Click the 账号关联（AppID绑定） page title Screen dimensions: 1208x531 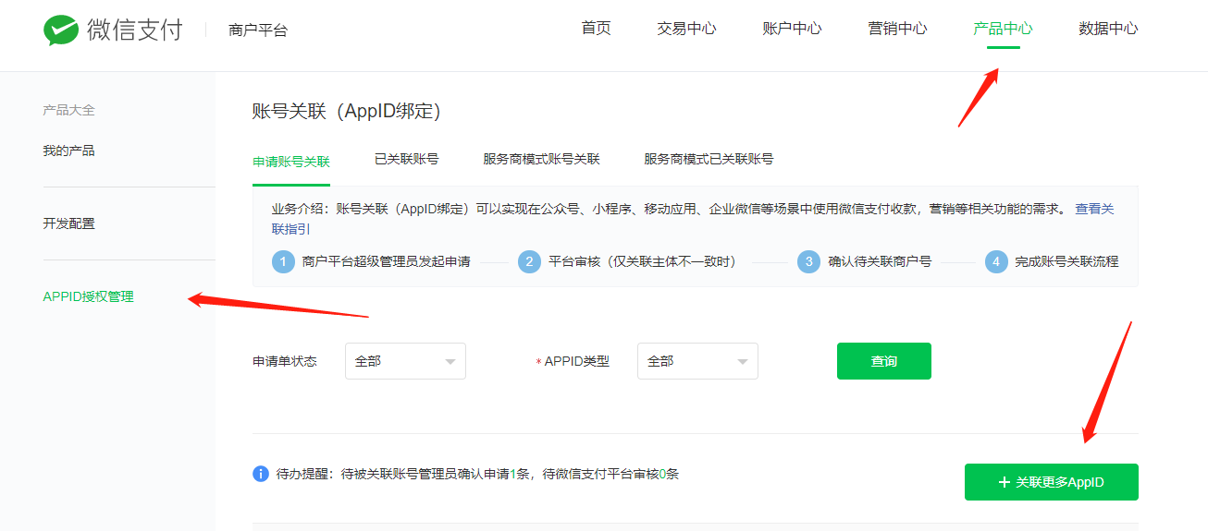pyautogui.click(x=347, y=112)
